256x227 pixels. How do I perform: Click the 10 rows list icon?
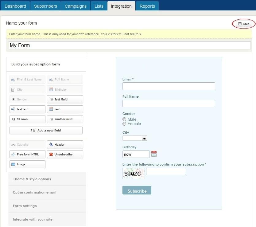[x=14, y=119]
